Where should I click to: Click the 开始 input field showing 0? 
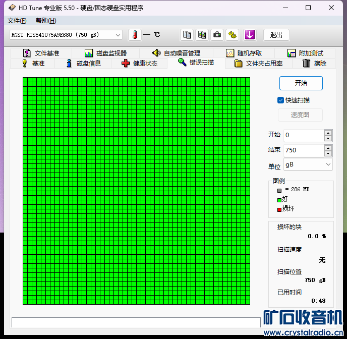click(x=304, y=135)
